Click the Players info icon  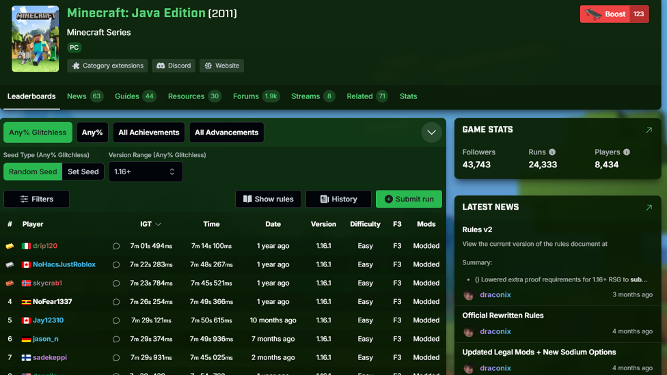[627, 152]
